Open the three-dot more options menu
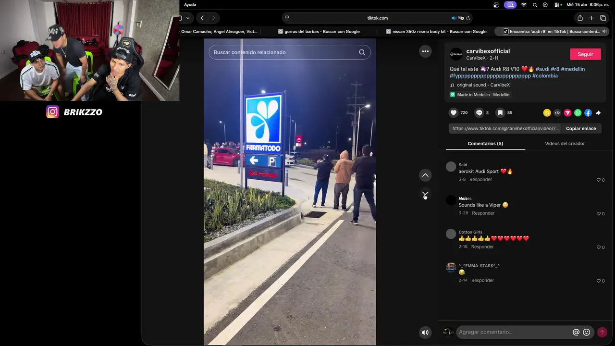The height and width of the screenshot is (346, 615). [x=425, y=51]
